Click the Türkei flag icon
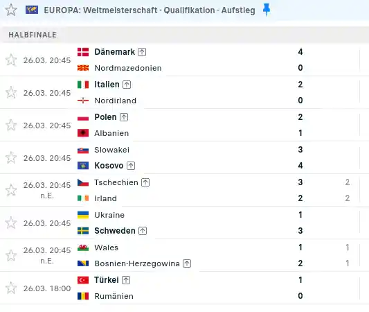This screenshot has height=312, width=369. click(x=83, y=280)
